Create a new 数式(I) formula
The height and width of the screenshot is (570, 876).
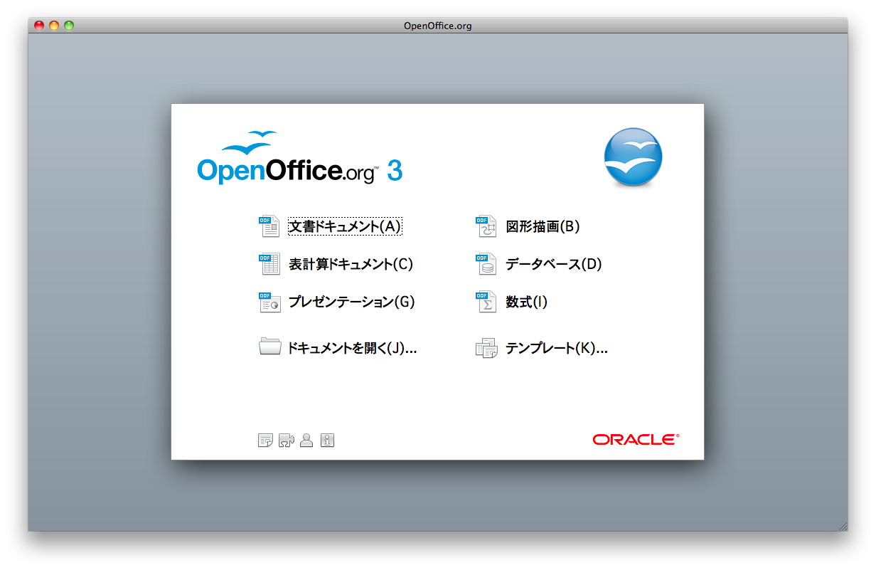click(511, 302)
